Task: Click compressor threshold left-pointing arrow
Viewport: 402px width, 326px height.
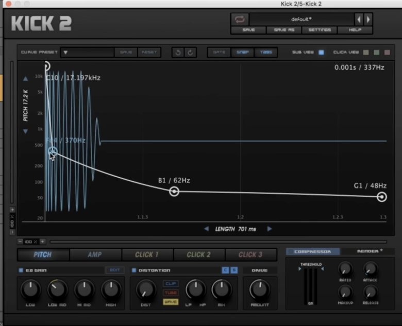Action: pos(323,269)
